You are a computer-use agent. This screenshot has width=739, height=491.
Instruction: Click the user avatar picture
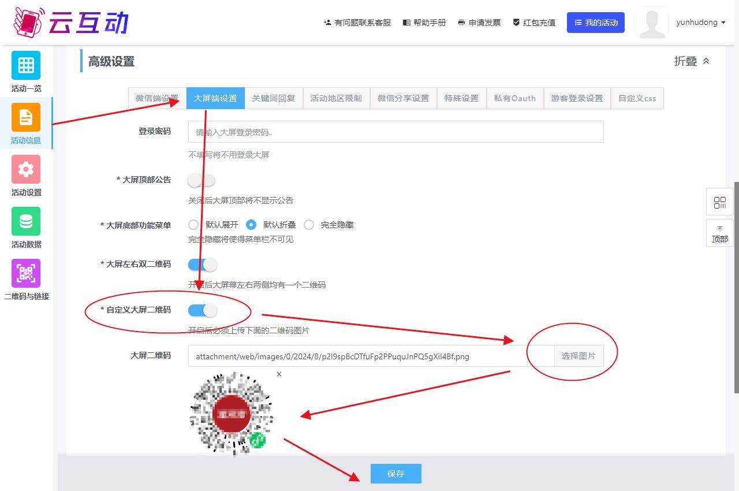[x=652, y=23]
